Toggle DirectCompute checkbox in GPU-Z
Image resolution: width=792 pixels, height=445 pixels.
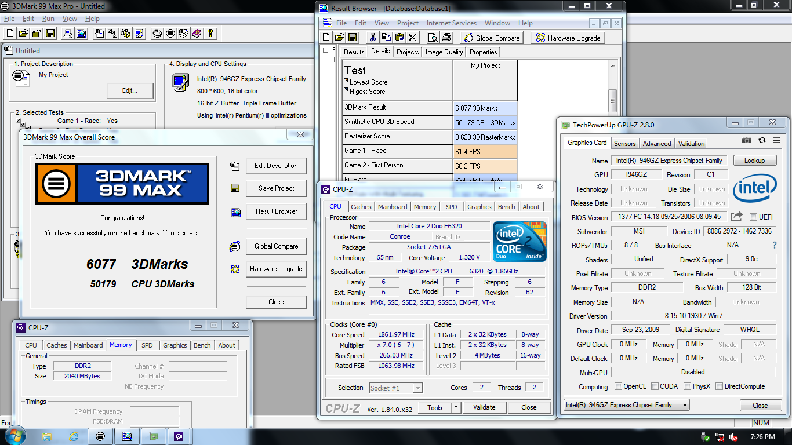click(719, 386)
